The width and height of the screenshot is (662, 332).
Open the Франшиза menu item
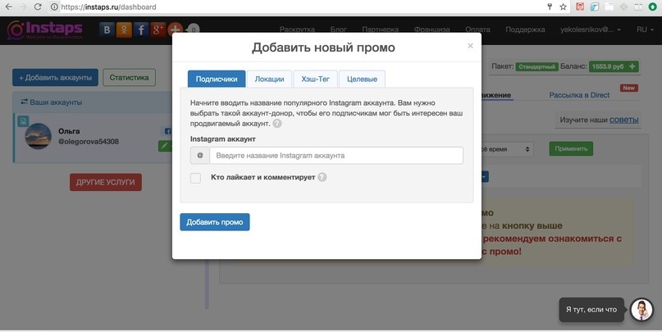431,30
